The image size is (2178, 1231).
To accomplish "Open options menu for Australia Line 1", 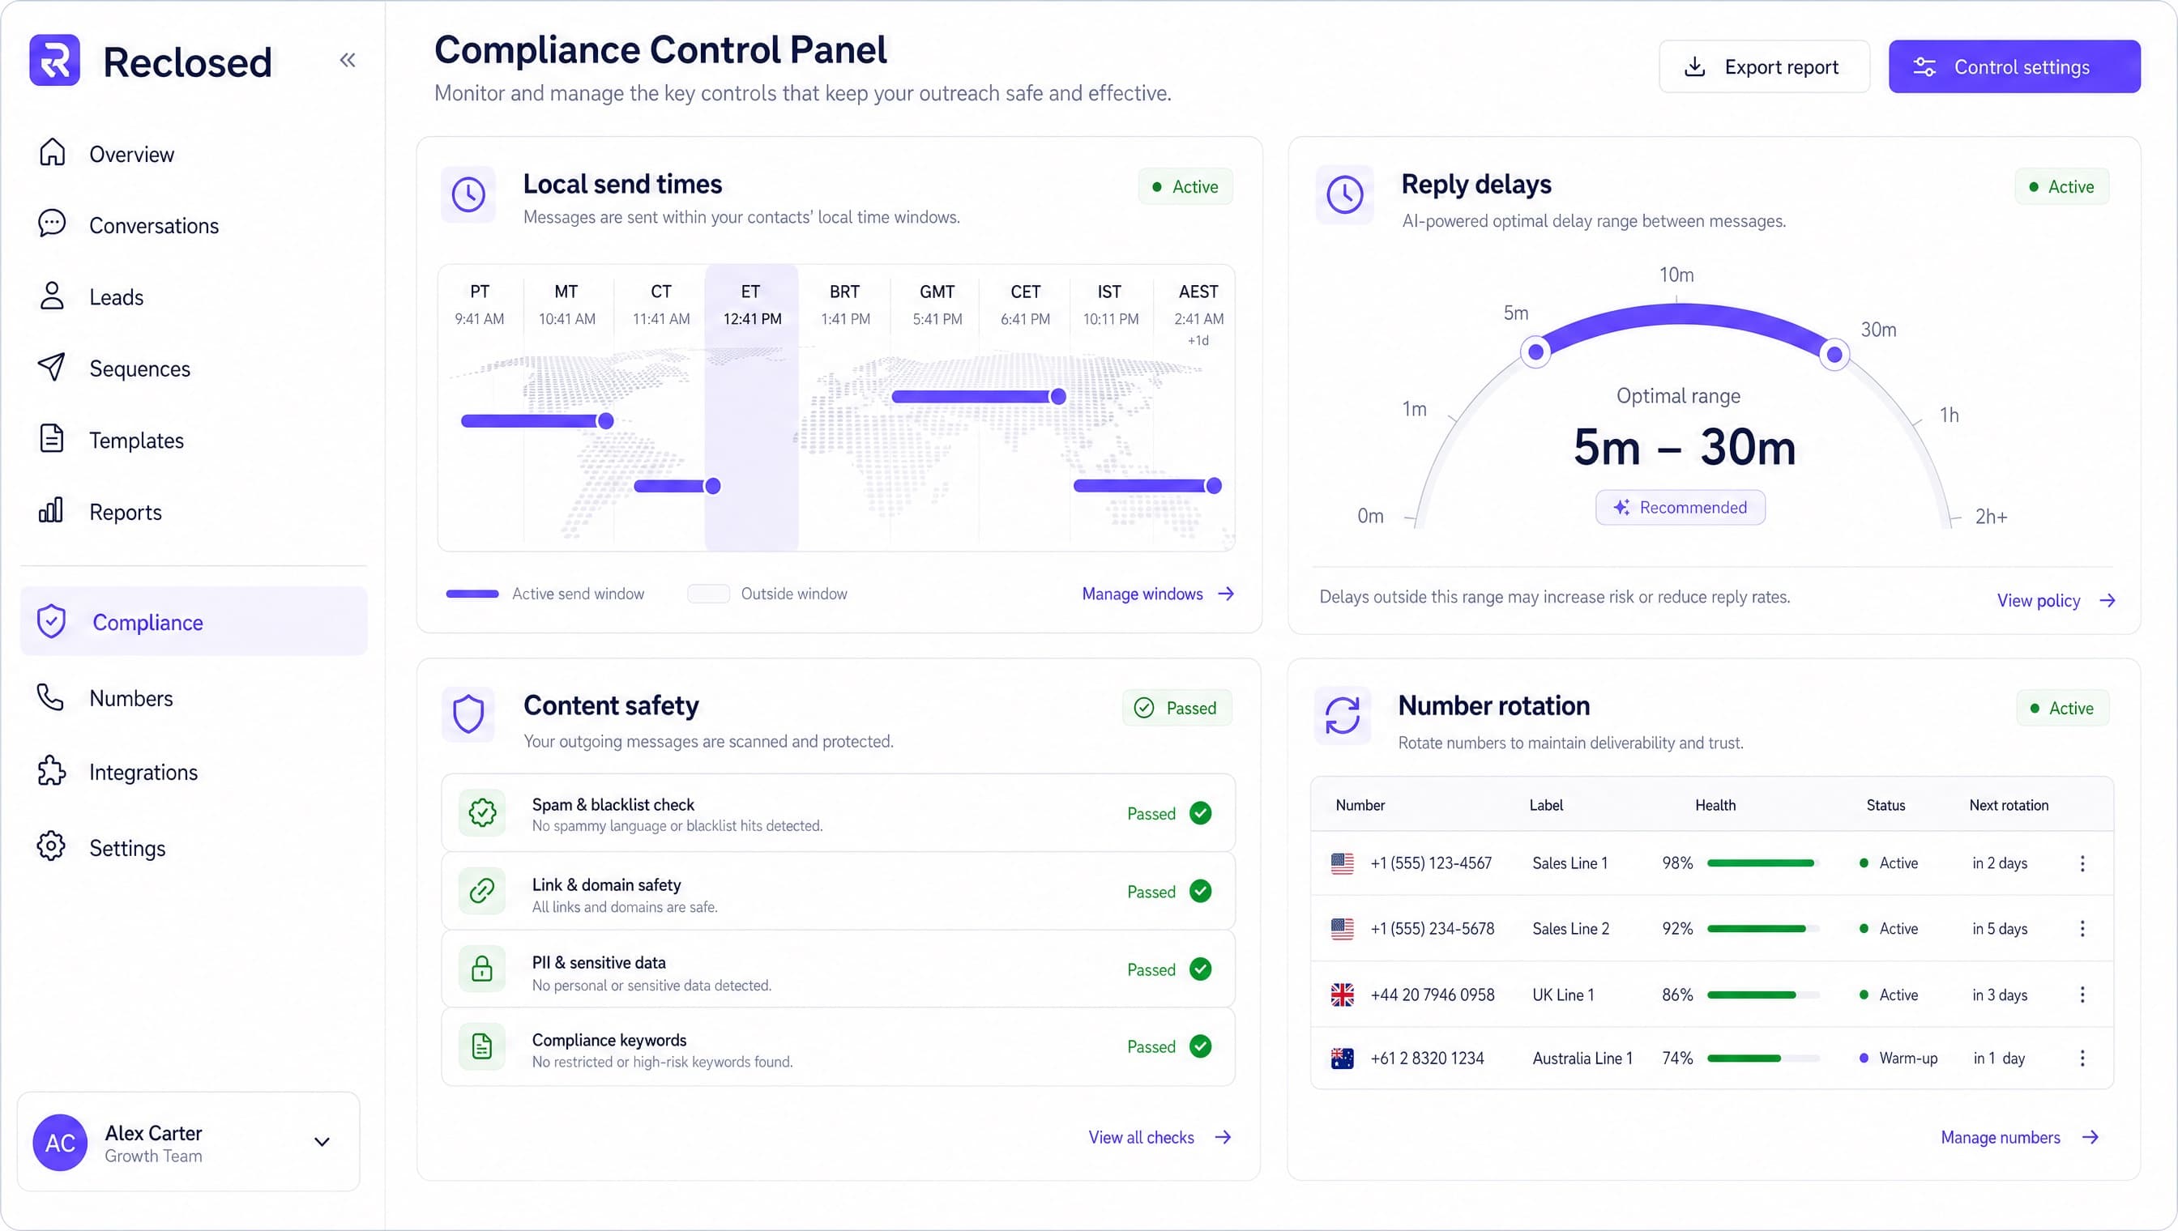I will [2082, 1058].
